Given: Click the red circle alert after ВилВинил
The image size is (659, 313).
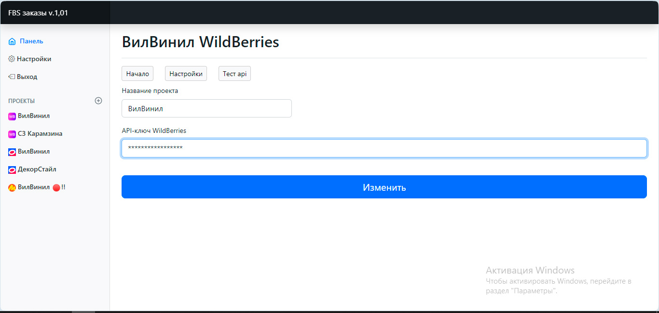Looking at the screenshot, I should pos(56,188).
